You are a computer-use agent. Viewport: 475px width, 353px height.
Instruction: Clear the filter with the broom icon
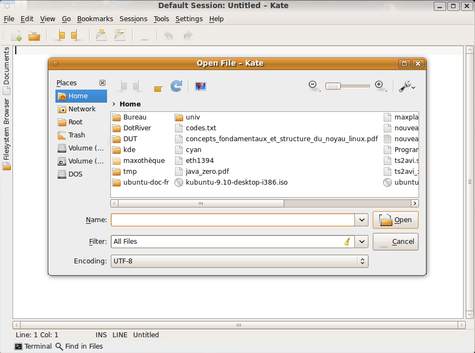pyautogui.click(x=347, y=242)
